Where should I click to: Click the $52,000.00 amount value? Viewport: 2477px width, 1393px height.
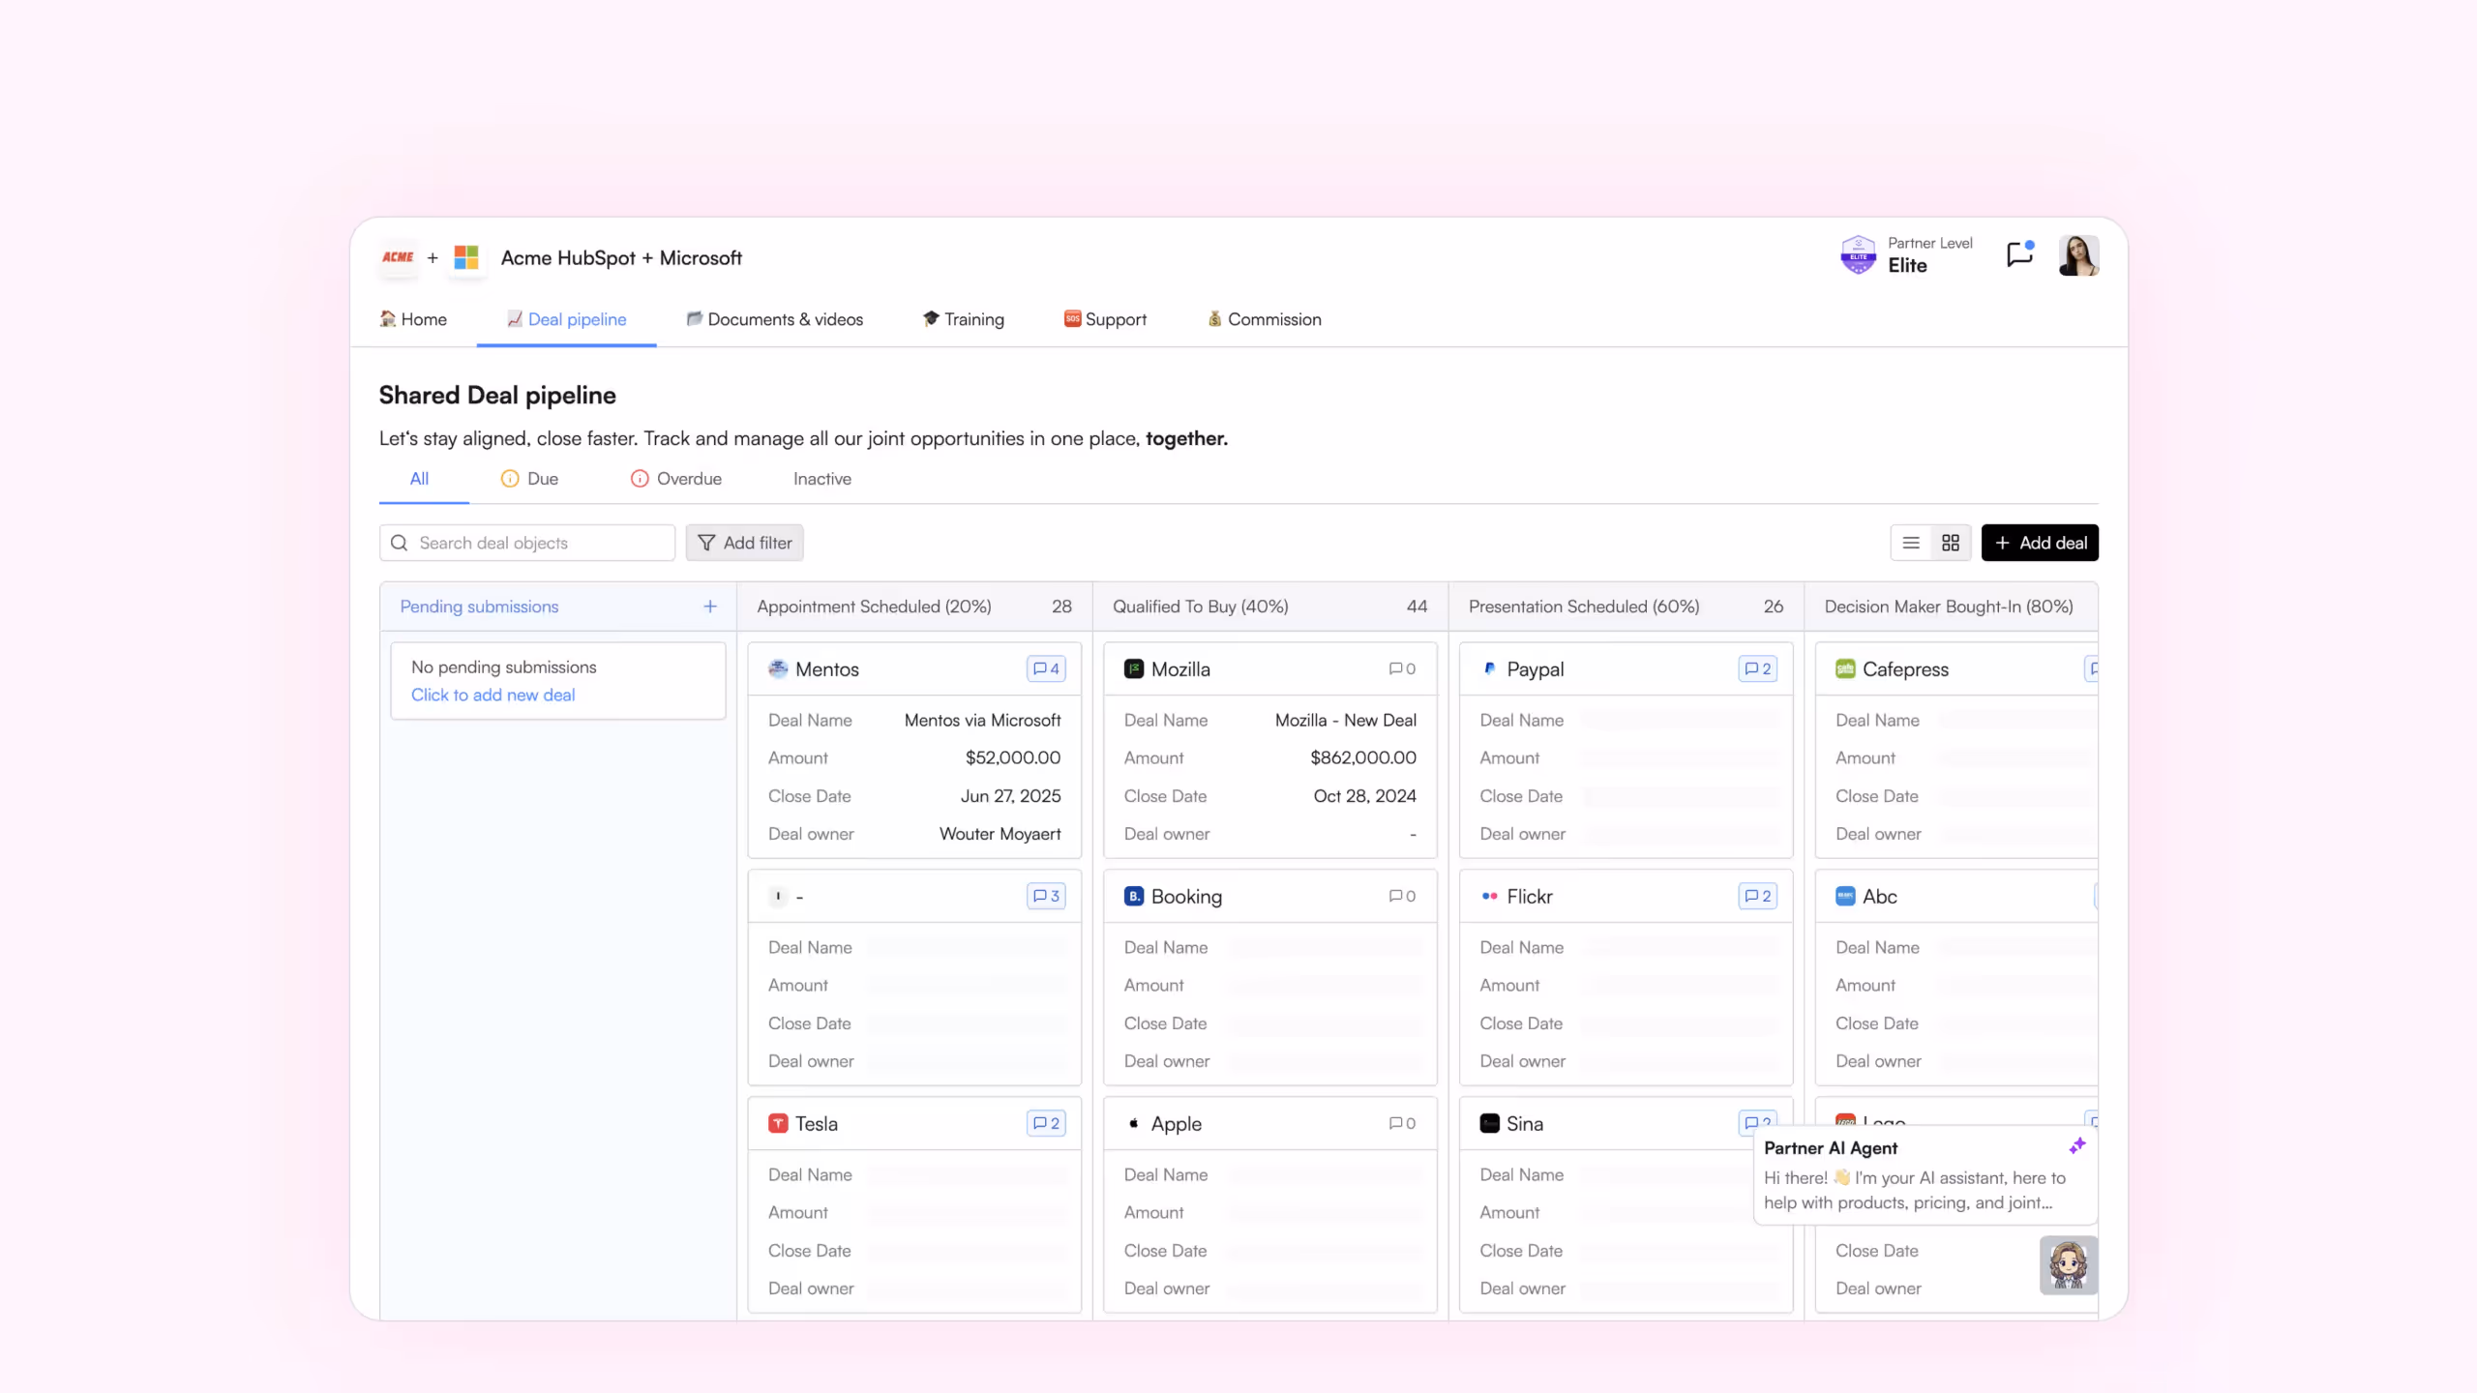[1013, 757]
